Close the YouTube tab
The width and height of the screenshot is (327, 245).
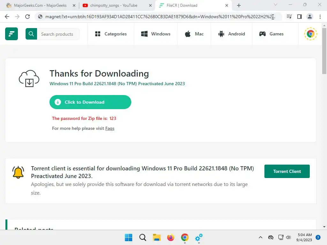pos(150,6)
